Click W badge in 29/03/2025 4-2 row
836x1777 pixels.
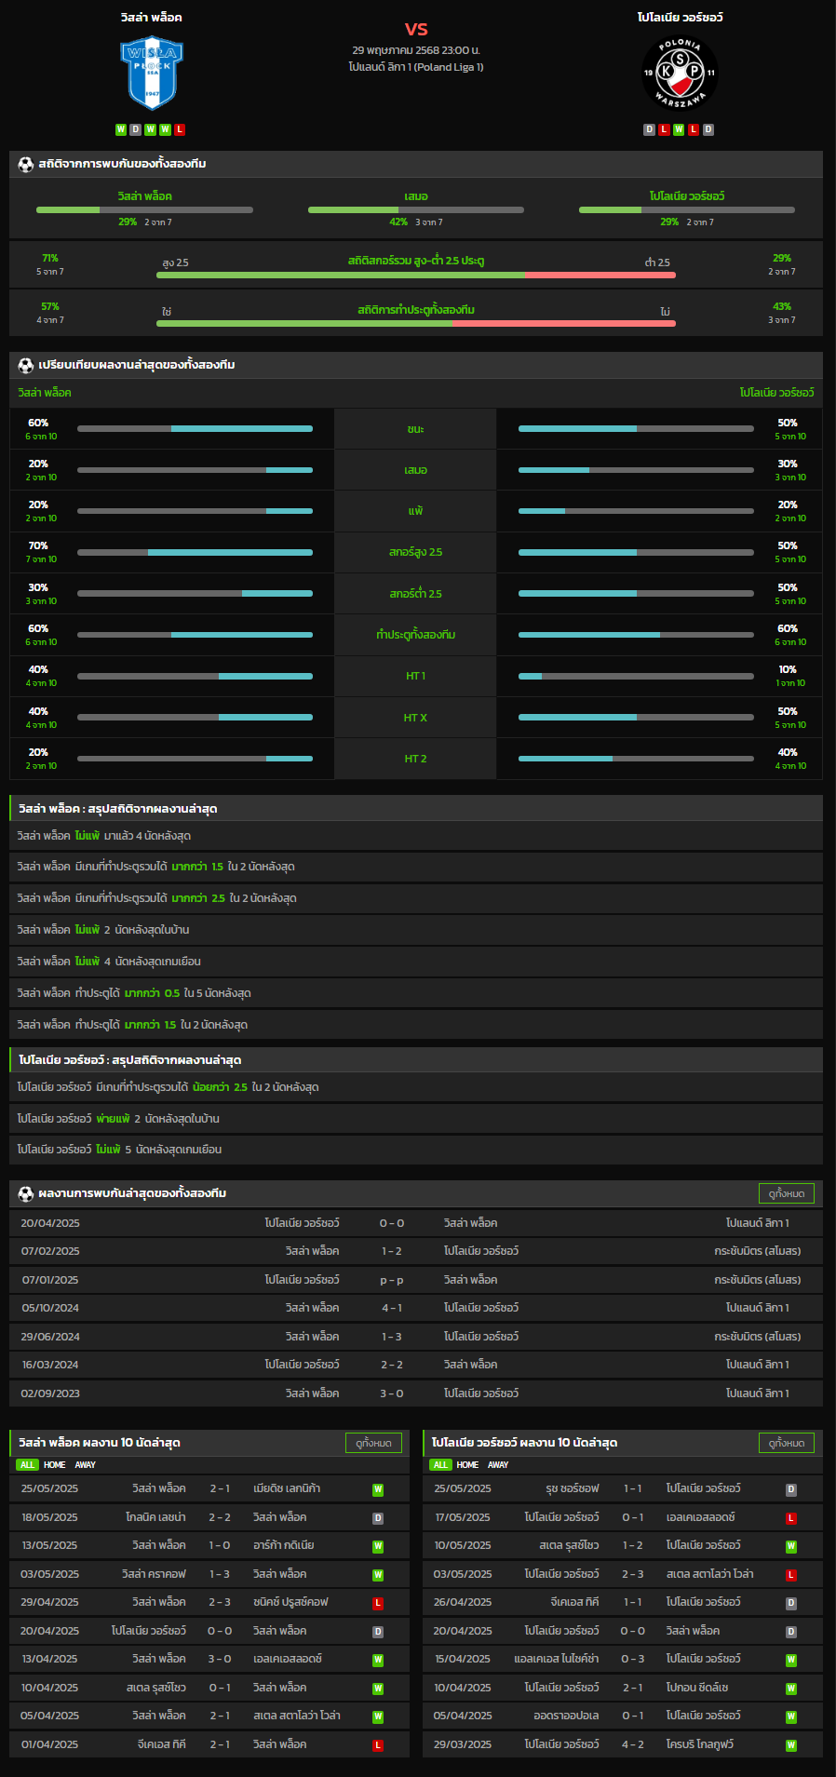tap(791, 1745)
